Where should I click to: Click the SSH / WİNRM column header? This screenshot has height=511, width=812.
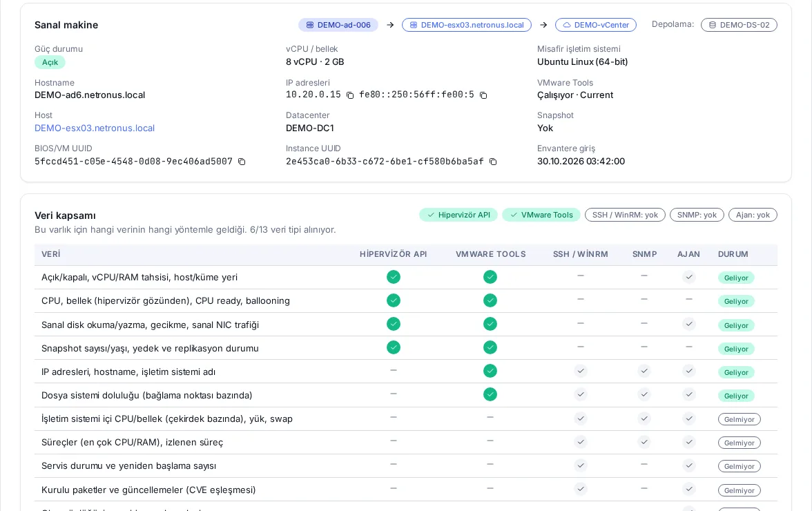(x=581, y=254)
